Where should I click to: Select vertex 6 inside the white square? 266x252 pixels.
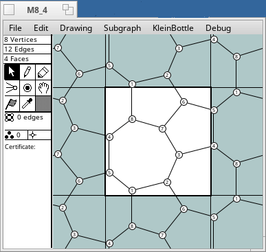pyautogui.click(x=184, y=102)
